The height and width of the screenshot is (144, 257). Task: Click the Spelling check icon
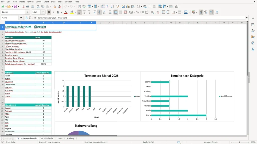point(84,6)
